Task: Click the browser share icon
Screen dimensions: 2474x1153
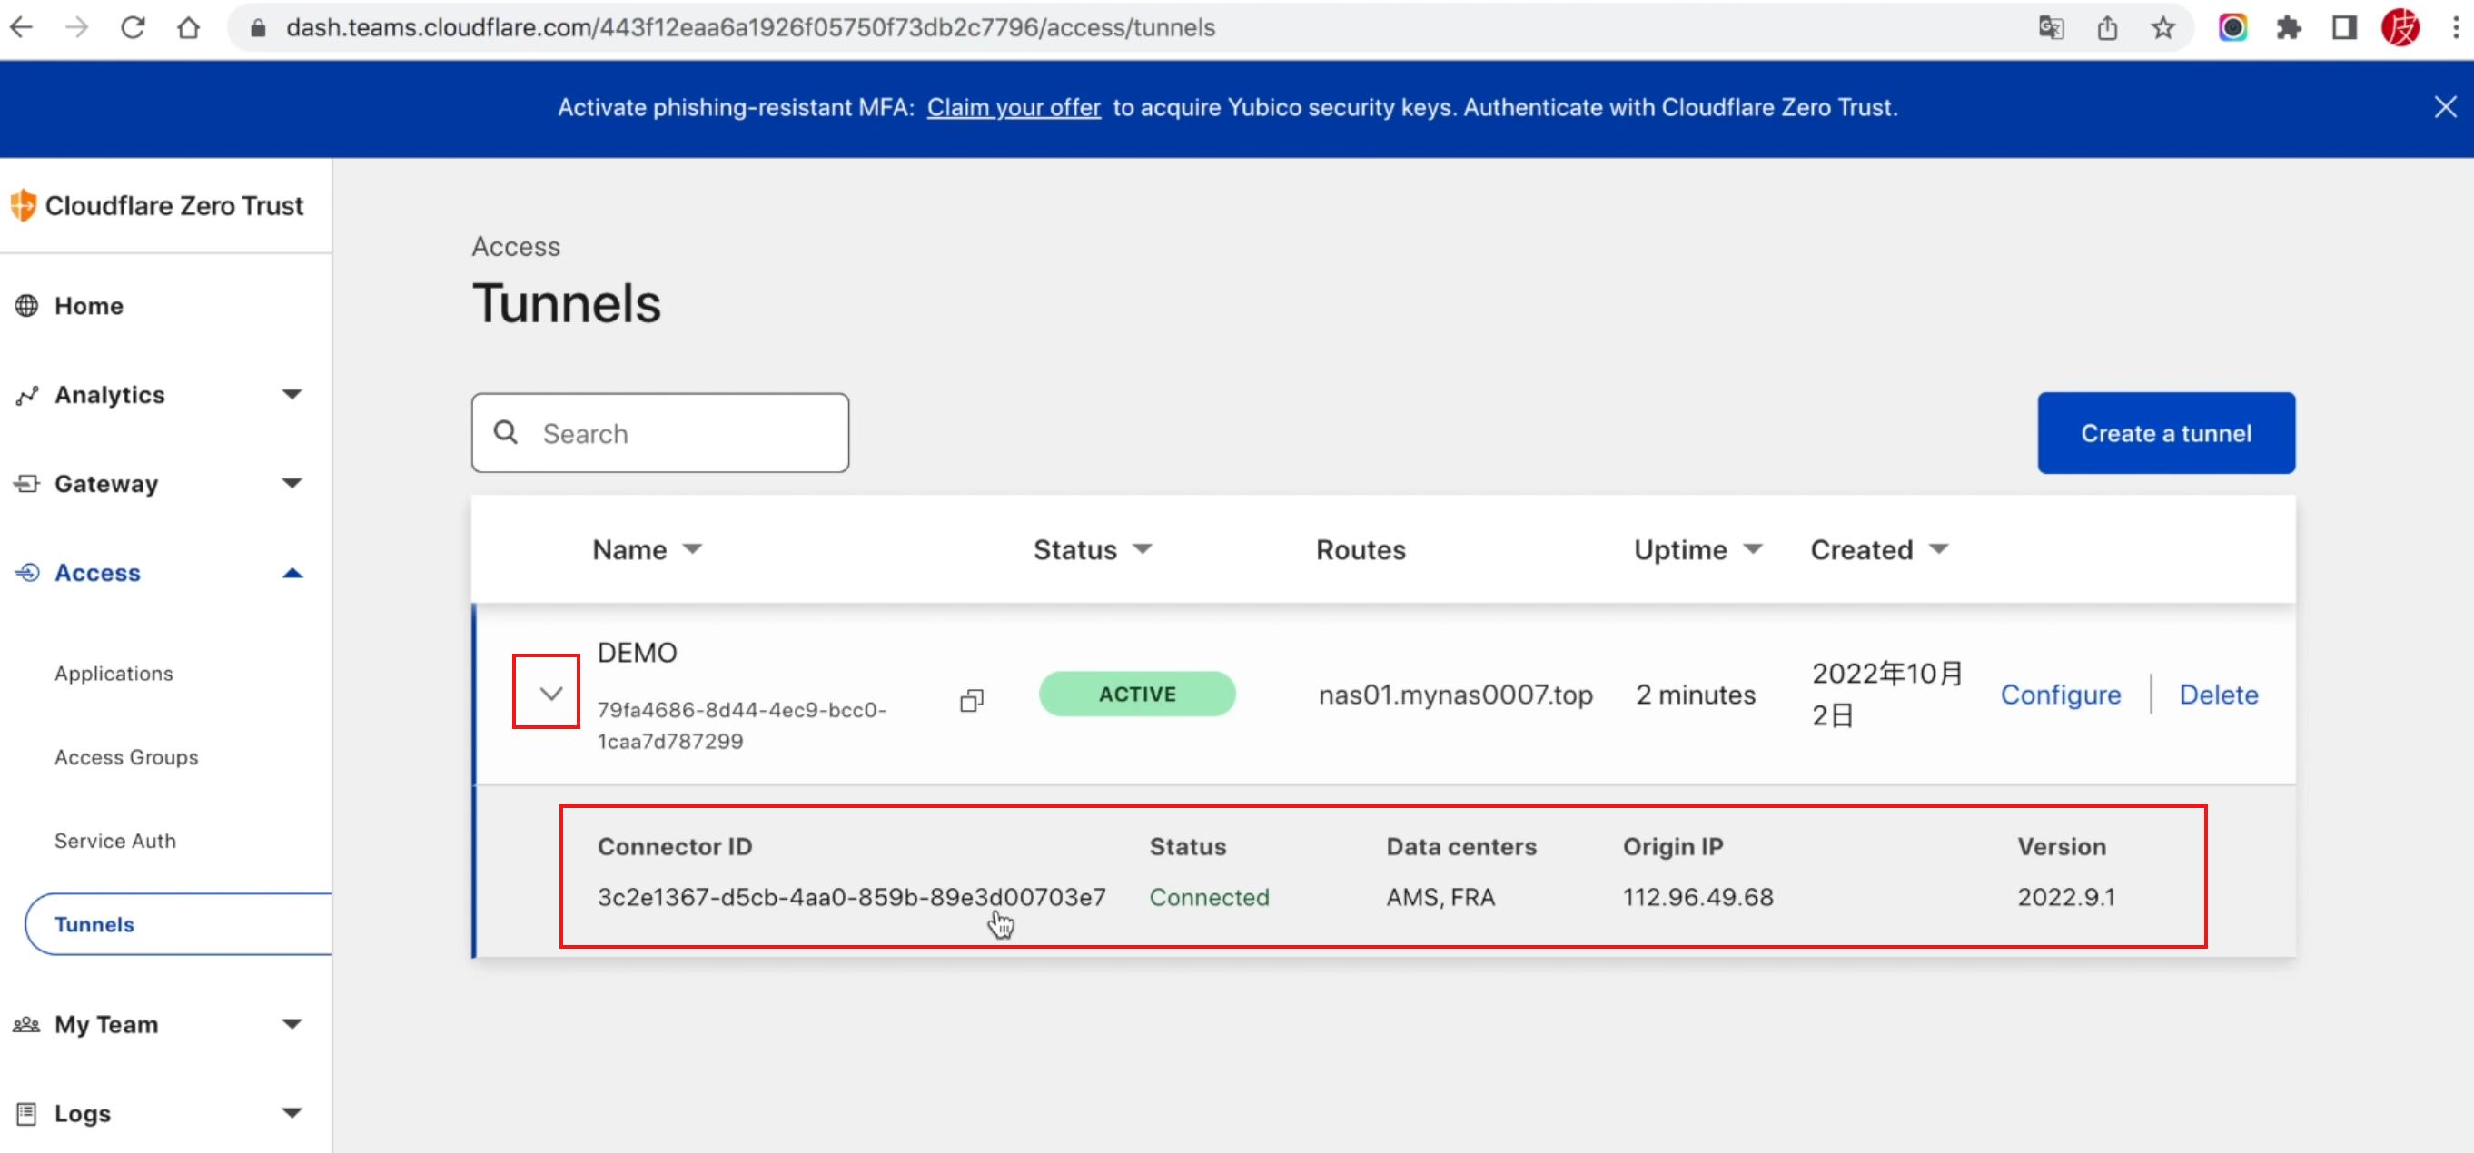Action: (x=2108, y=28)
